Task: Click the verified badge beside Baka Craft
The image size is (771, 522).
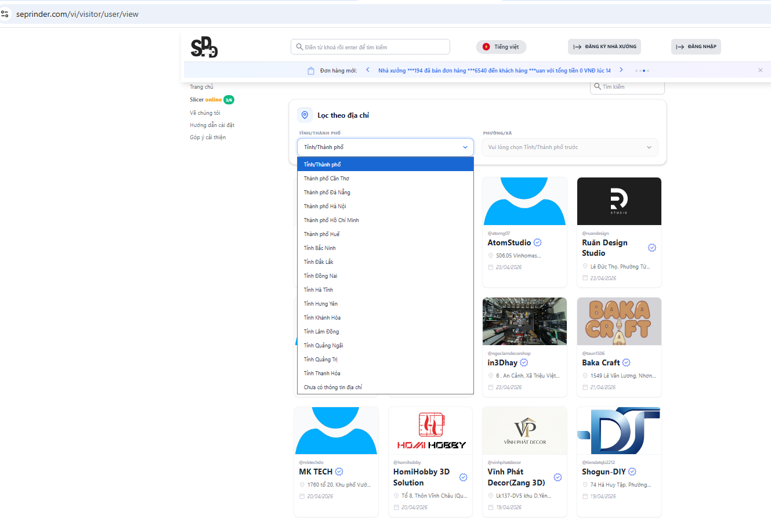Action: pos(626,362)
